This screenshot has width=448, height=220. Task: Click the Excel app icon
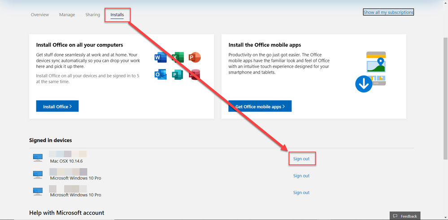point(178,58)
